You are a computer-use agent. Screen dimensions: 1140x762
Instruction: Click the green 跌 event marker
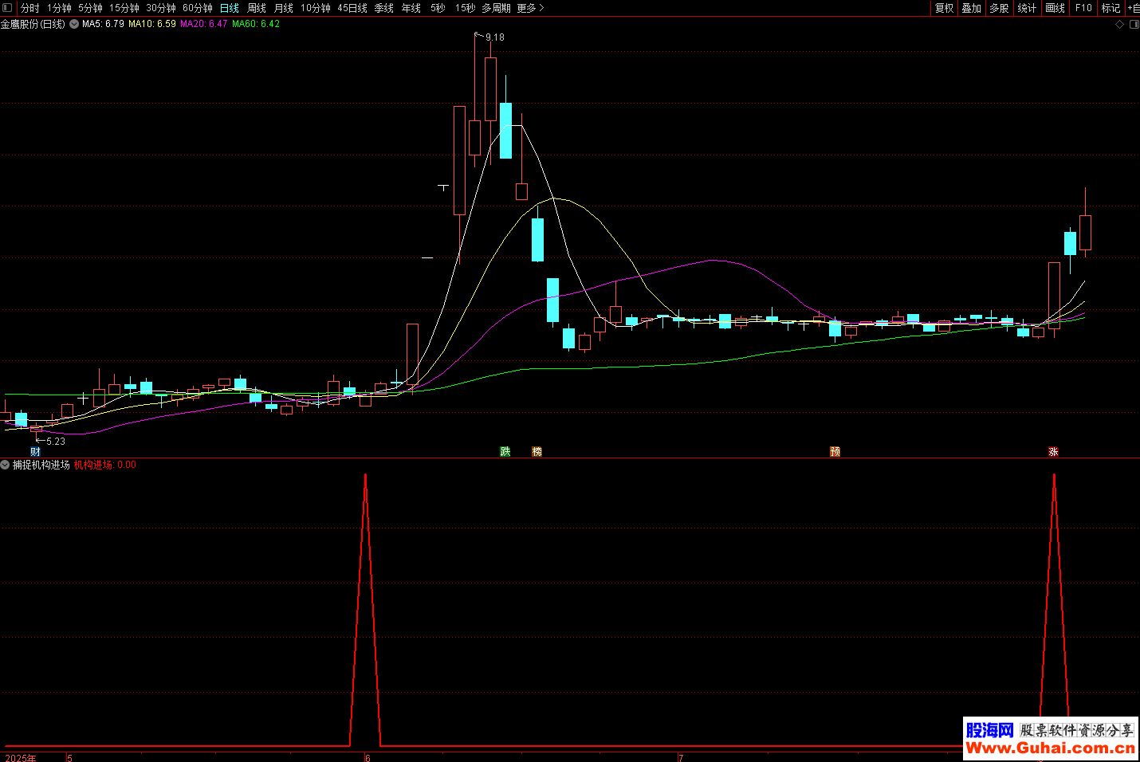point(505,452)
